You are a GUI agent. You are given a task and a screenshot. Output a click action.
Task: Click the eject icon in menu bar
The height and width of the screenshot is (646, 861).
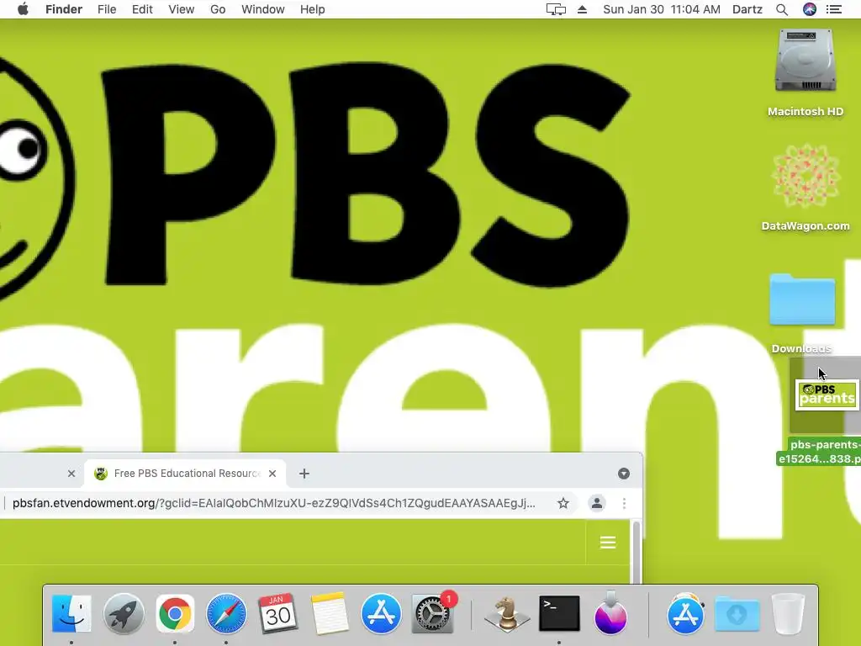click(x=582, y=9)
